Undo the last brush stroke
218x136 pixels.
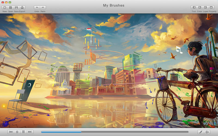(x=37, y=8)
